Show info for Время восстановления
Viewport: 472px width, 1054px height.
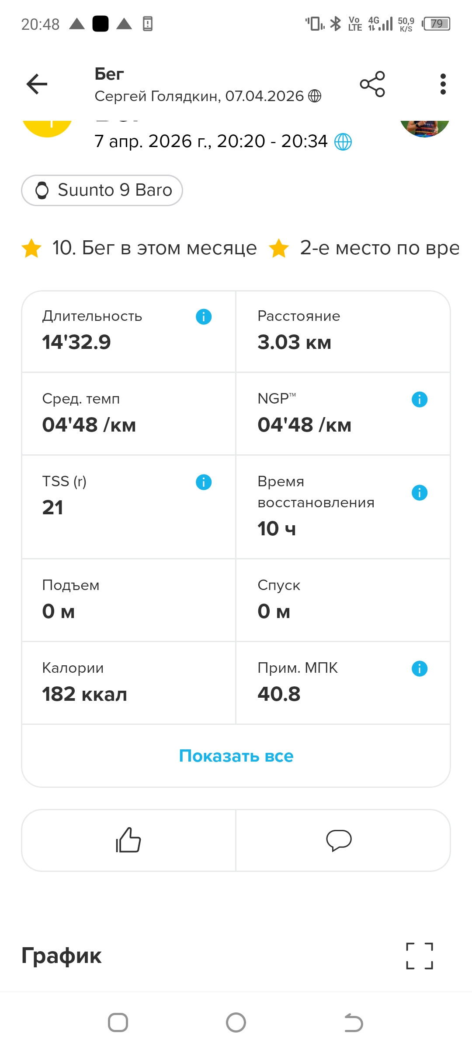coord(420,492)
